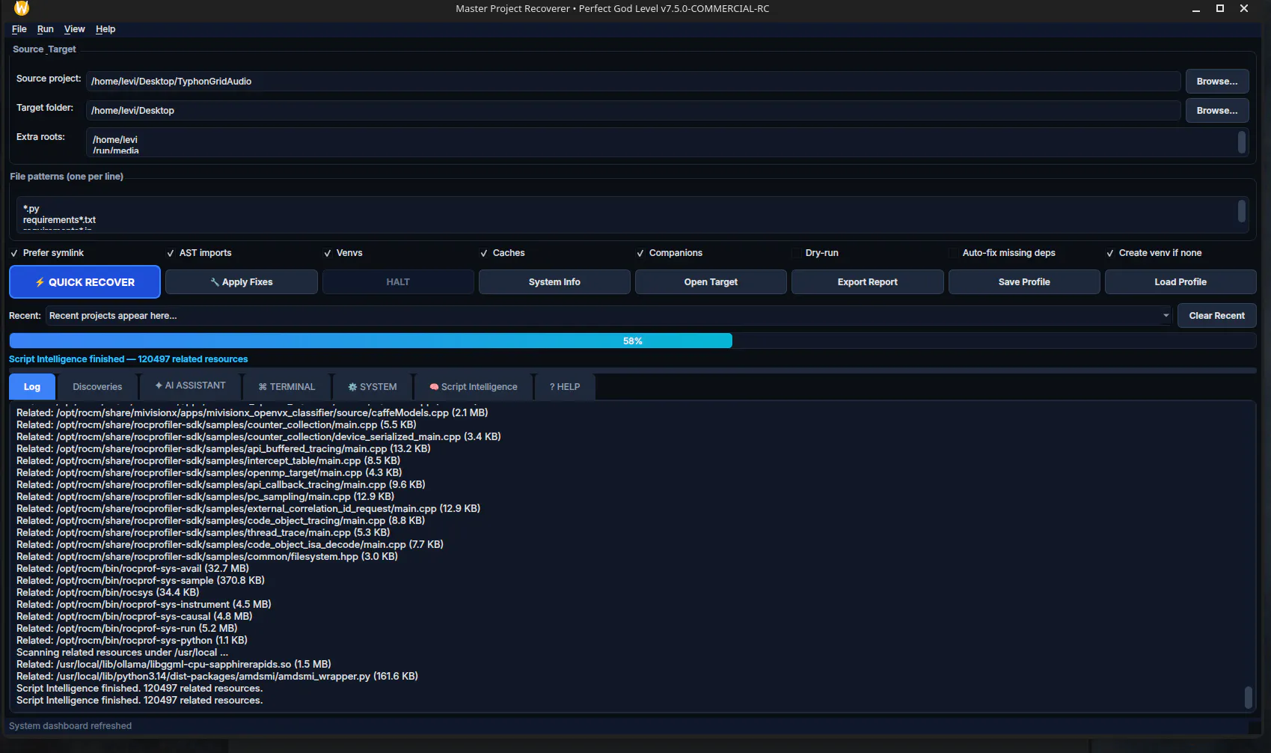Click the app logo icon in title bar

22,8
